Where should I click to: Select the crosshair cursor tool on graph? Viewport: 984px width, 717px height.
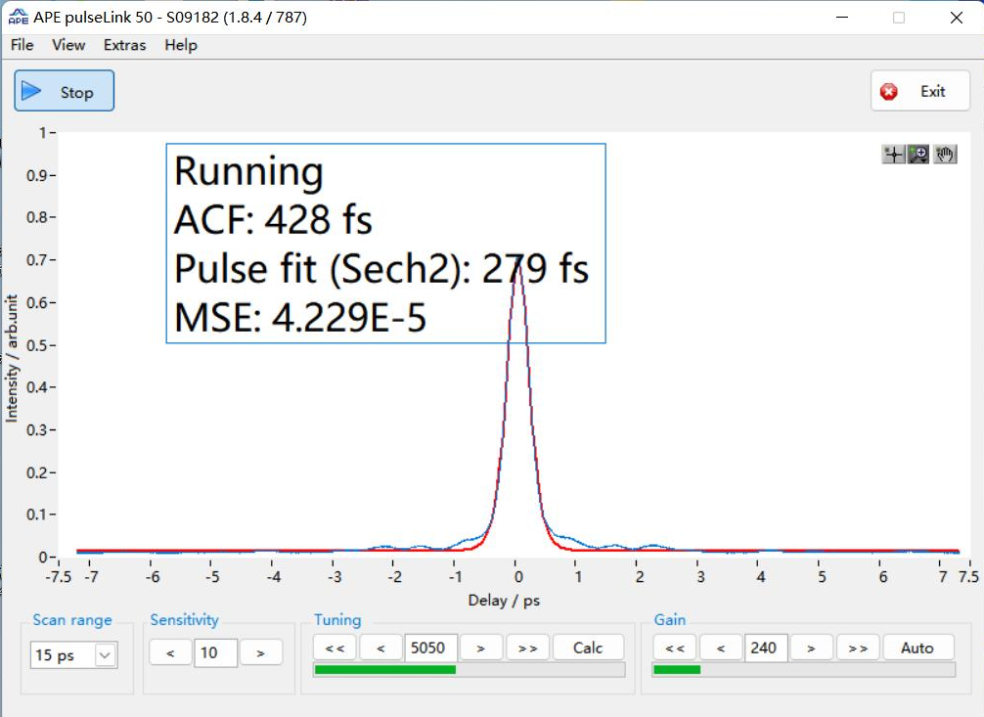click(893, 155)
